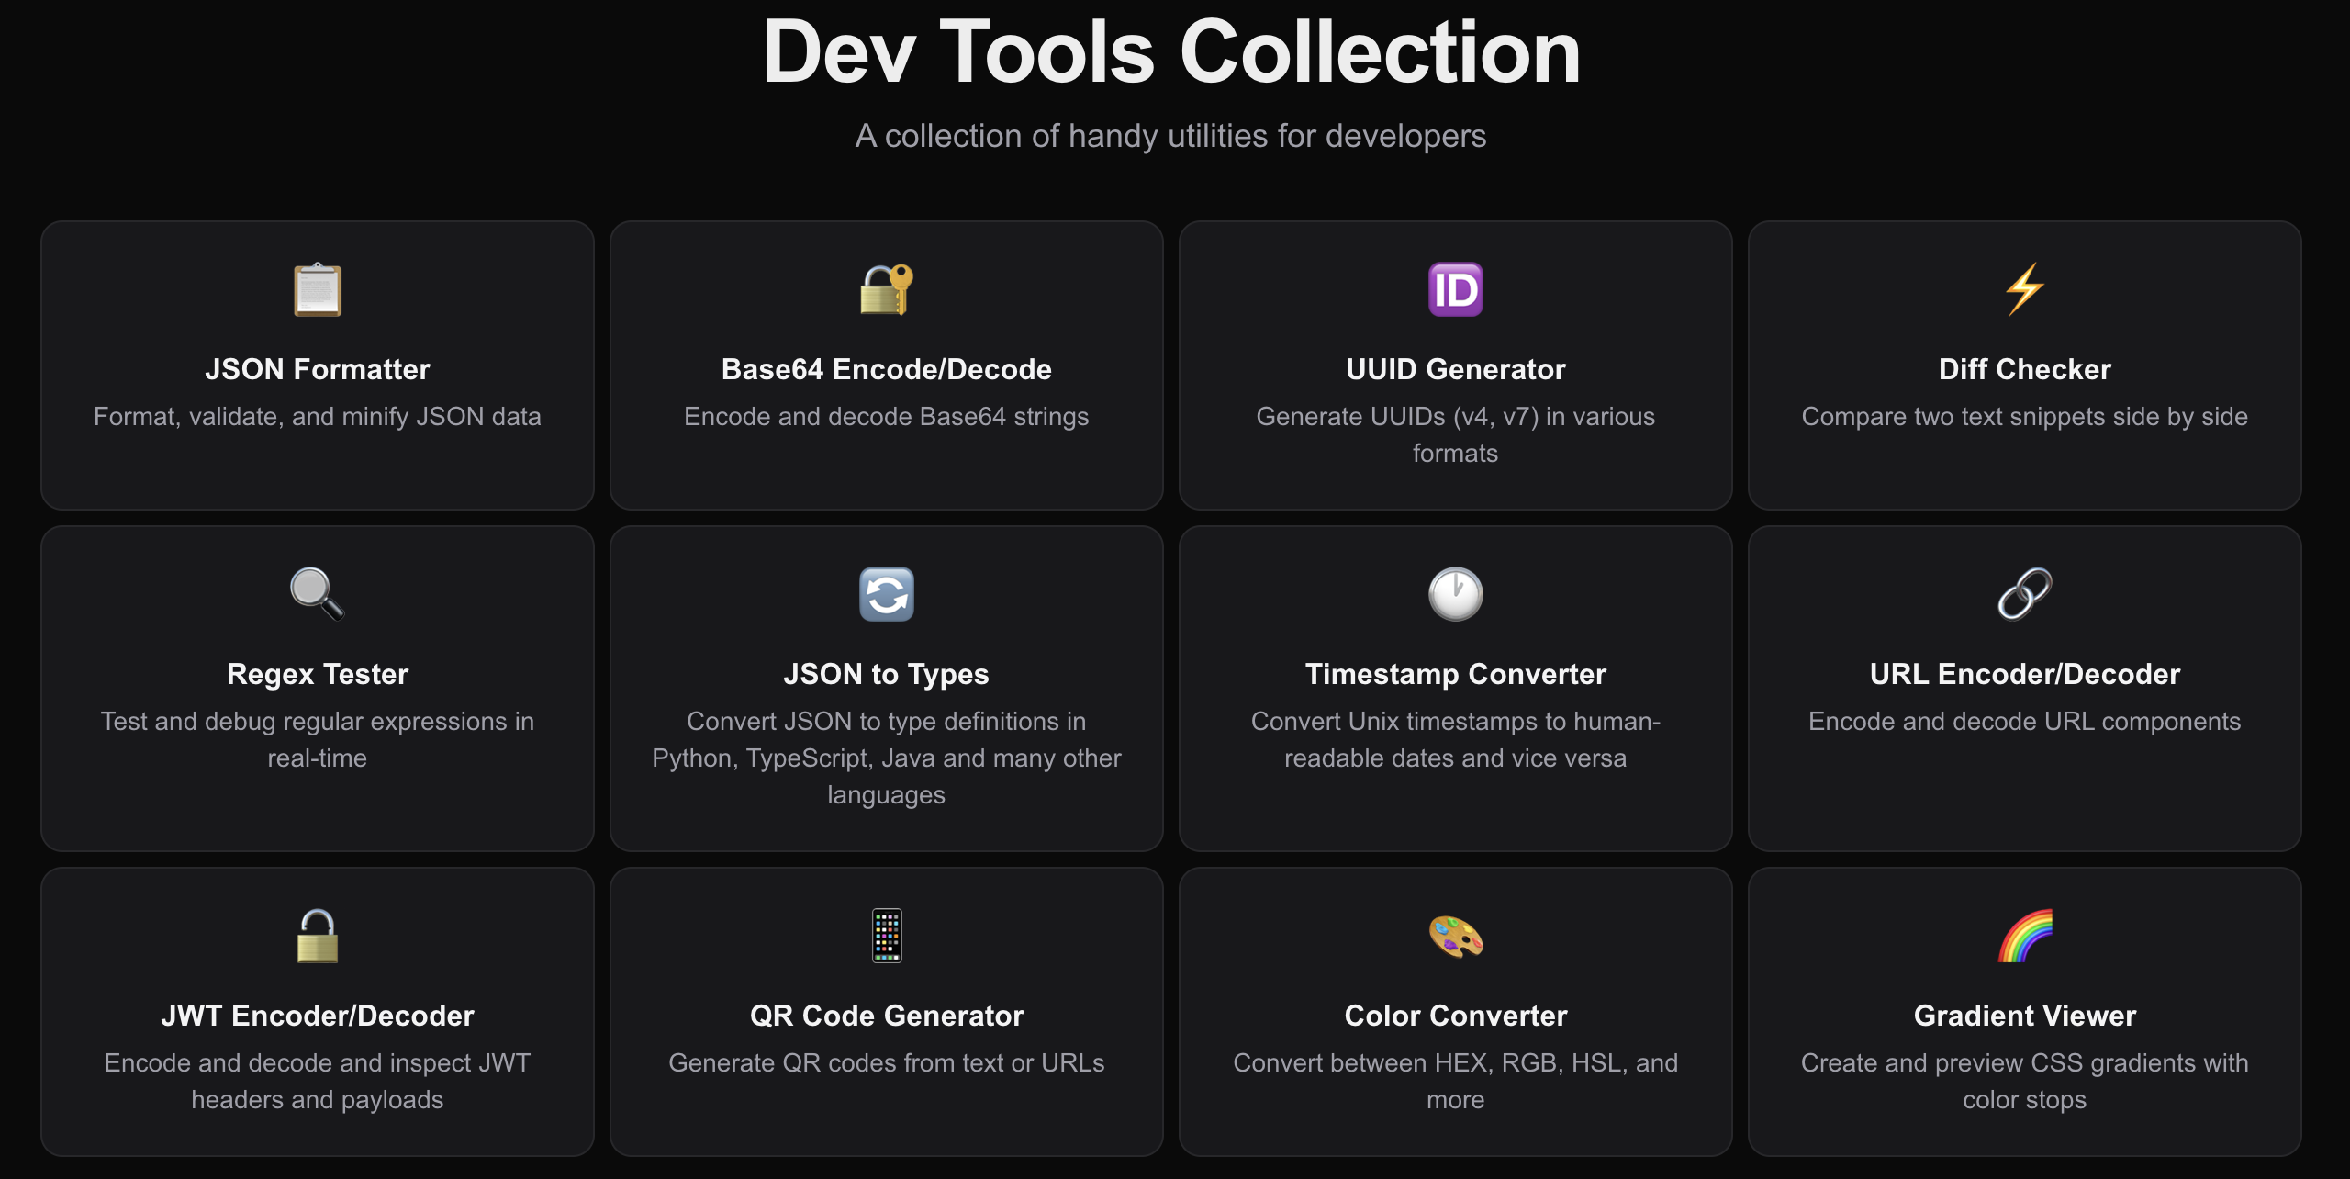Click the mobile phone QR Code icon
Viewport: 2350px width, 1179px height.
887,936
